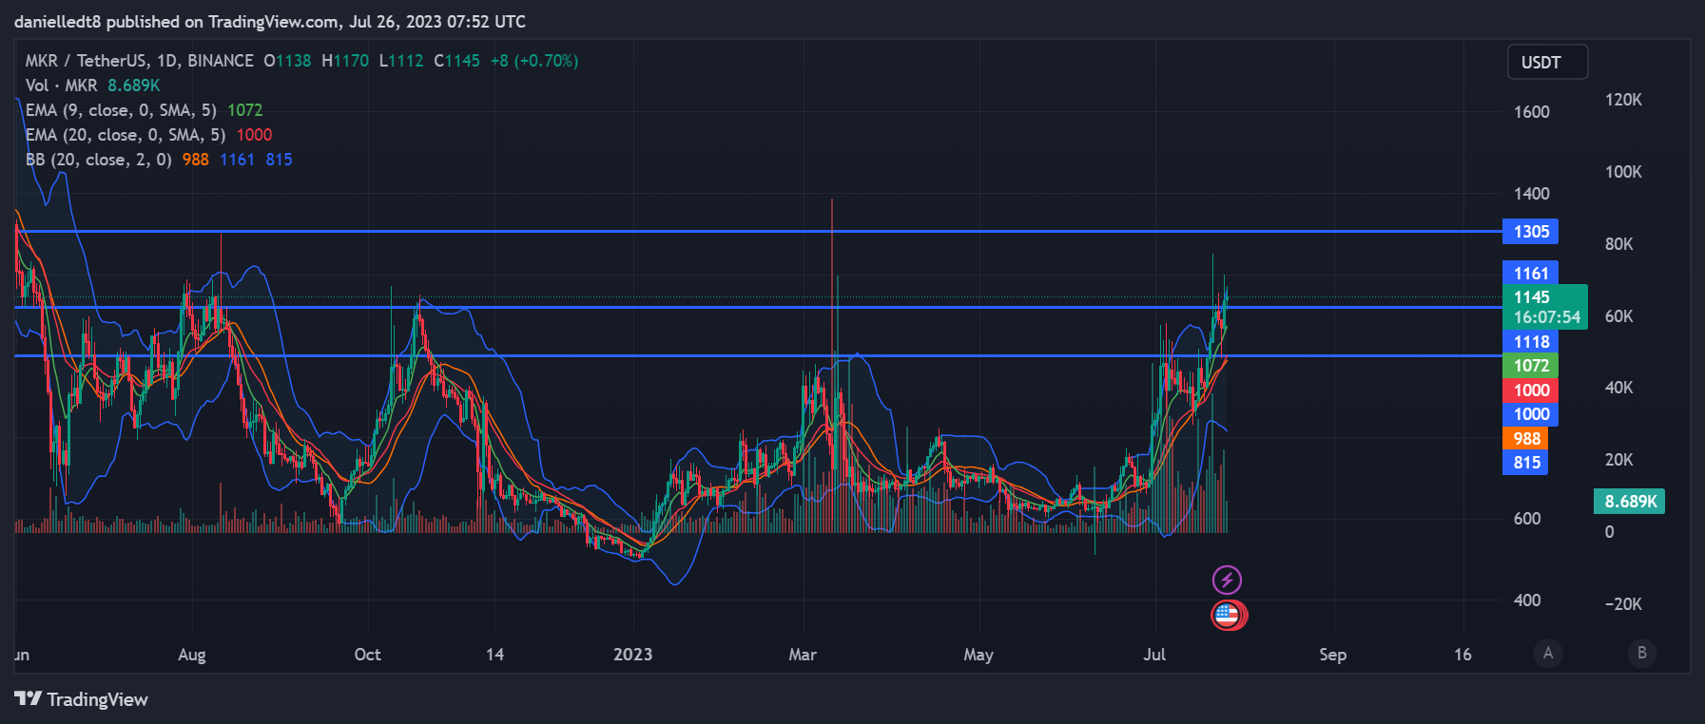Click the −20K volume axis tick
The image size is (1705, 724).
click(1623, 604)
